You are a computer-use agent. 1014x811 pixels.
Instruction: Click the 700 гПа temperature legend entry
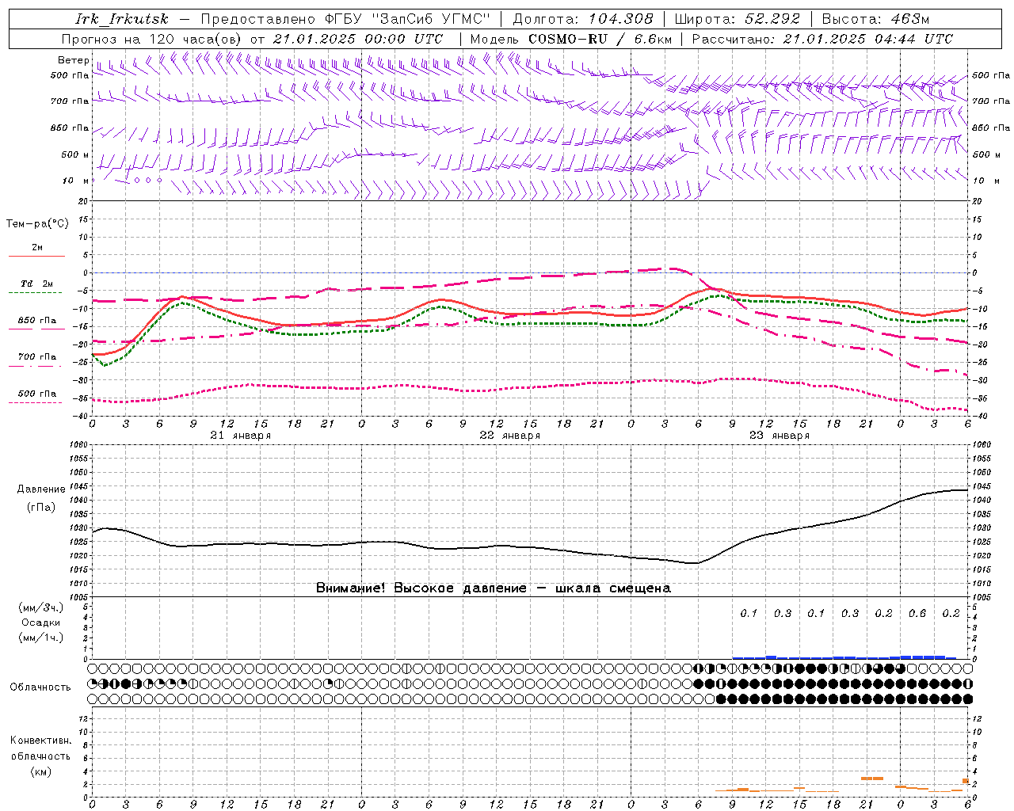click(37, 356)
